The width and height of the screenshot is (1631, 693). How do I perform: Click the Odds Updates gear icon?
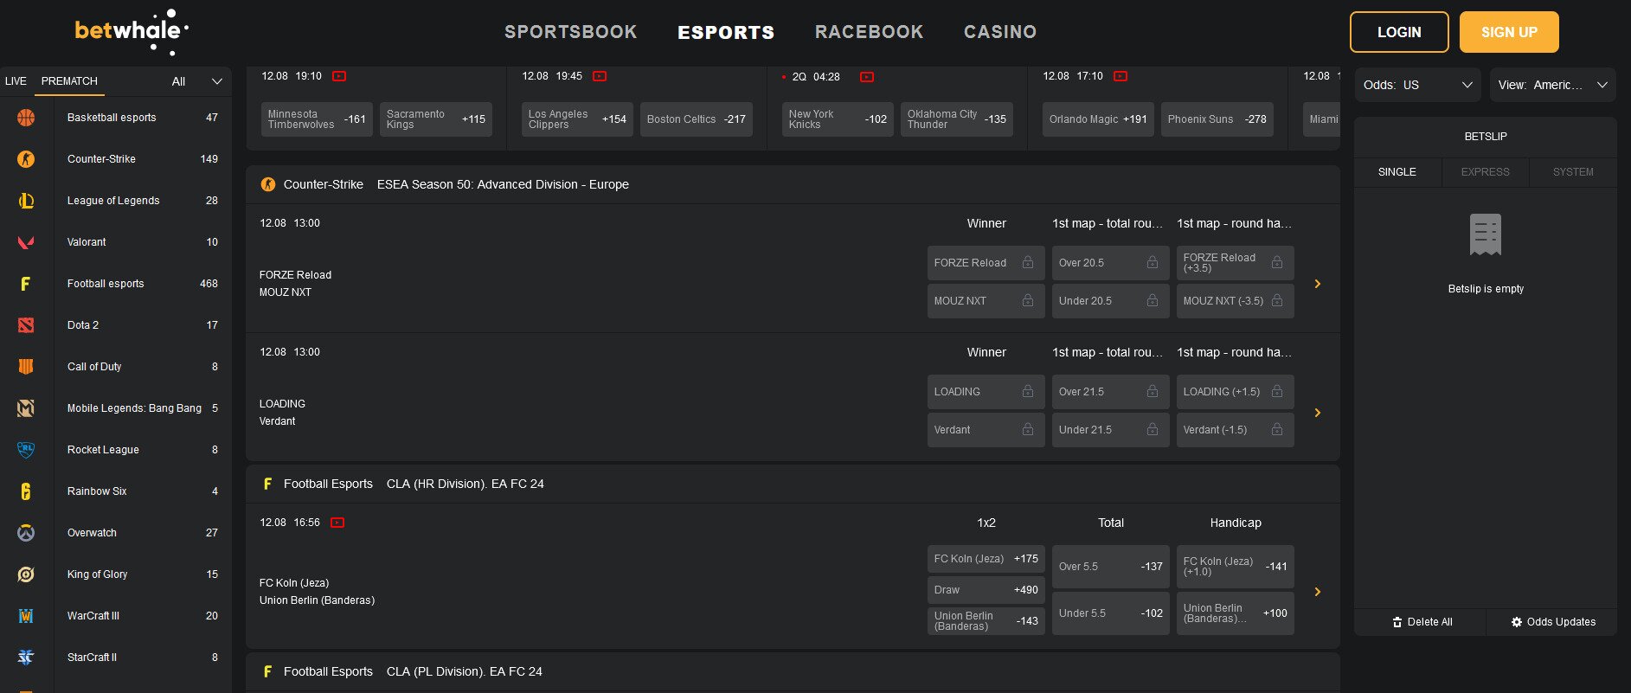tap(1517, 622)
